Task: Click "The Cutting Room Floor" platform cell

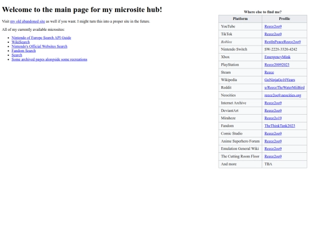Action: coord(240,156)
